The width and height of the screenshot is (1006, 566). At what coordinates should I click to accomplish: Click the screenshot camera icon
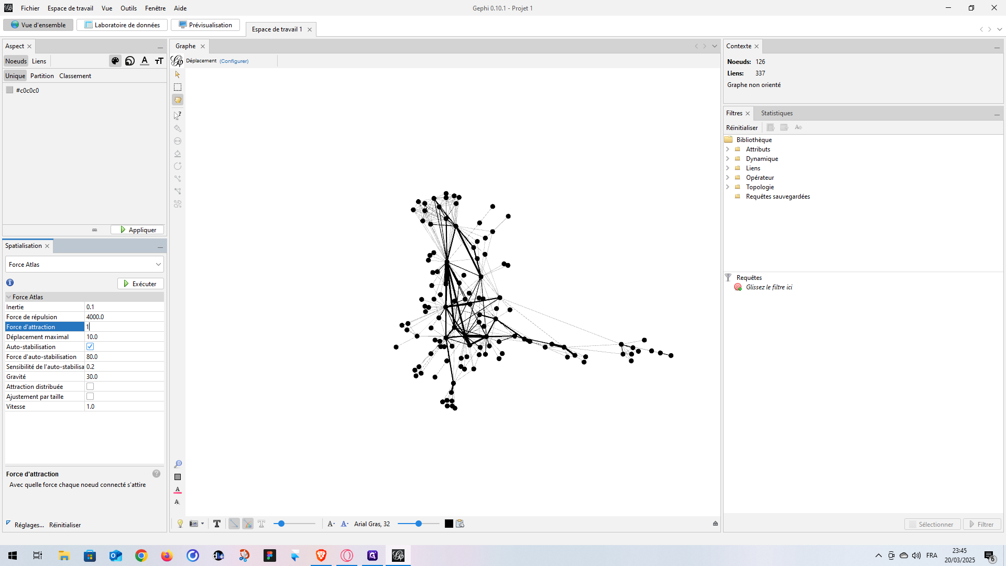194,524
